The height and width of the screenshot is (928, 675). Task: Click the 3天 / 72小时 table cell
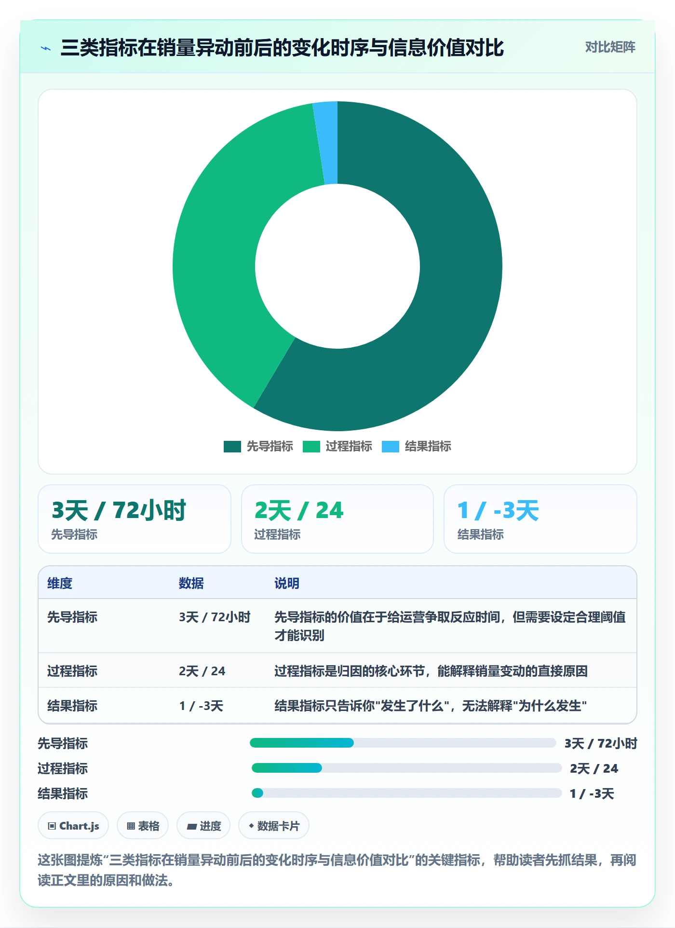point(215,617)
